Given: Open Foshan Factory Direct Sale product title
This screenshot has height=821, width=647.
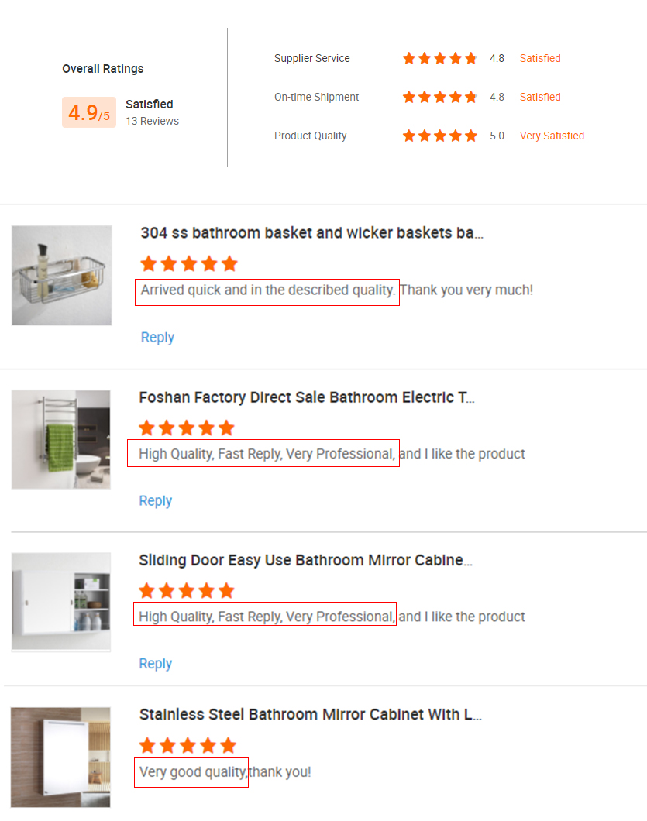Looking at the screenshot, I should (307, 397).
